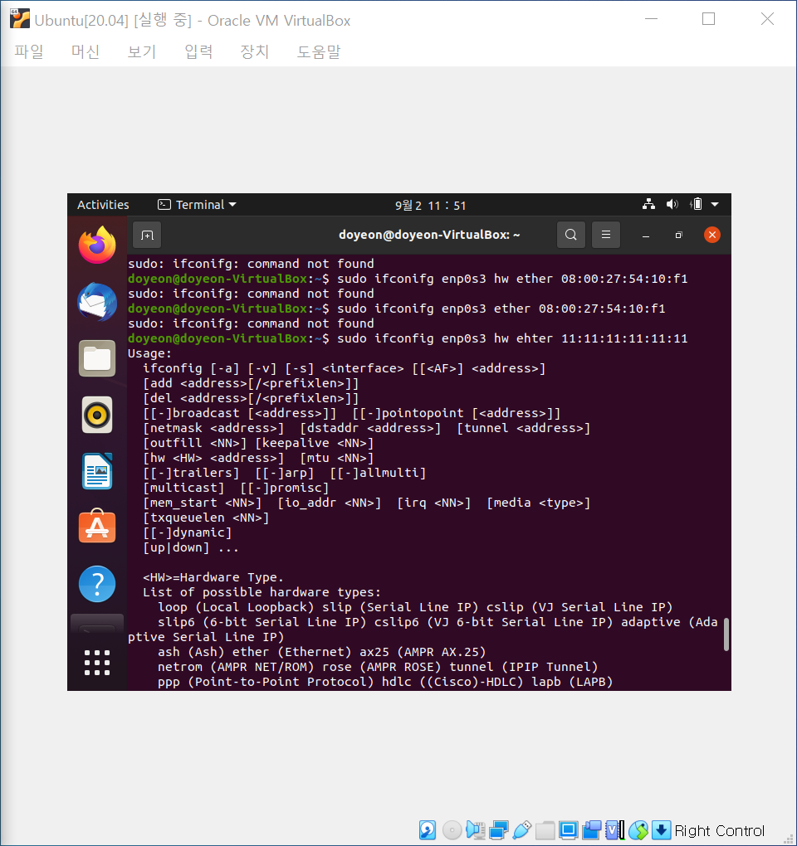Click command with address 11:11:11:11:11:11
Viewport: 797px width, 846px height.
coord(512,339)
